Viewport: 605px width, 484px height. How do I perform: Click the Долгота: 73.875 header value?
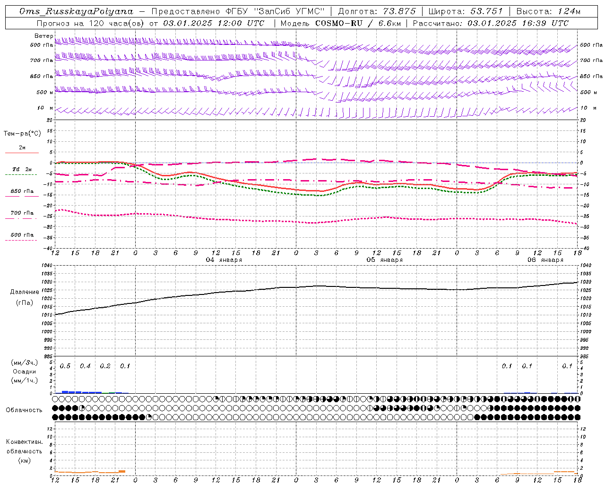pos(377,11)
